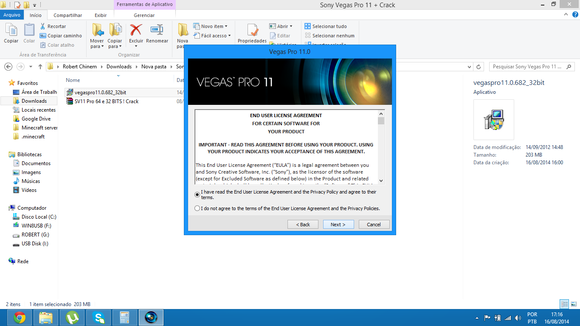Viewport: 580px width, 326px height.
Task: Open Google Chrome from the taskbar
Action: click(x=20, y=317)
